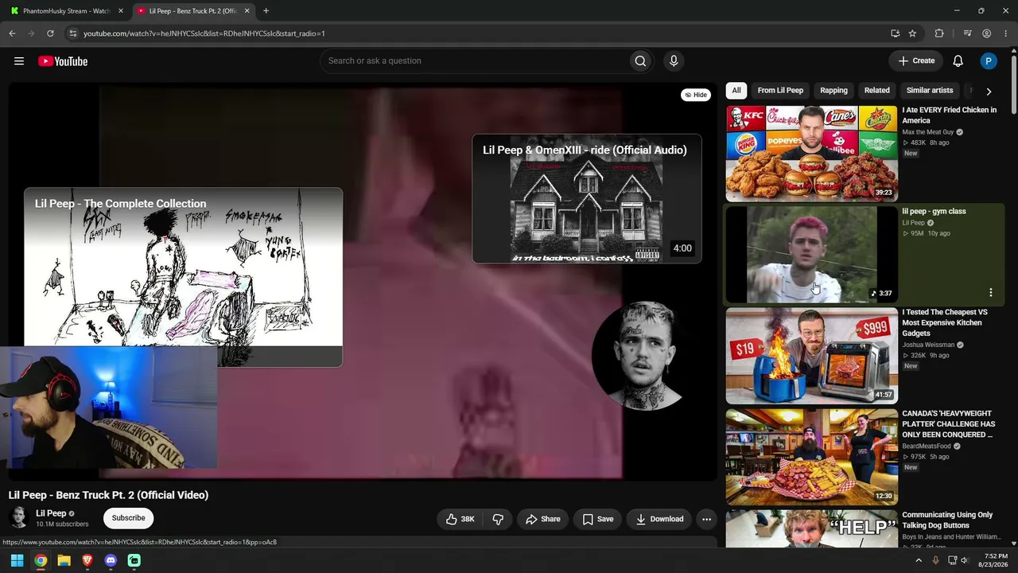This screenshot has height=573, width=1018.
Task: Open The Complete Collection end card
Action: point(183,277)
